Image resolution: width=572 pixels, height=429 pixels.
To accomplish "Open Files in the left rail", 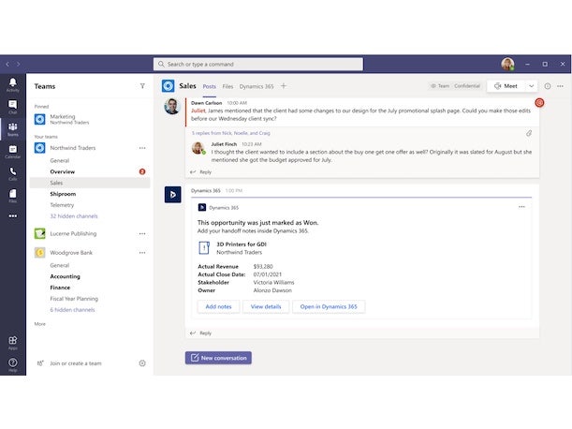I will pos(12,198).
